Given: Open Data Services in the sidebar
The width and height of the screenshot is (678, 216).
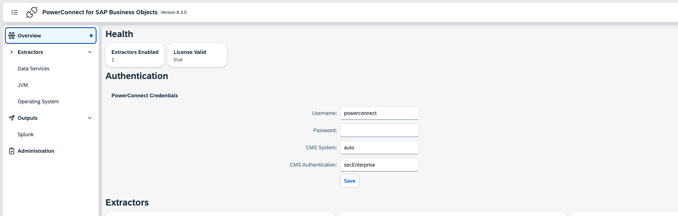Looking at the screenshot, I should 33,69.
